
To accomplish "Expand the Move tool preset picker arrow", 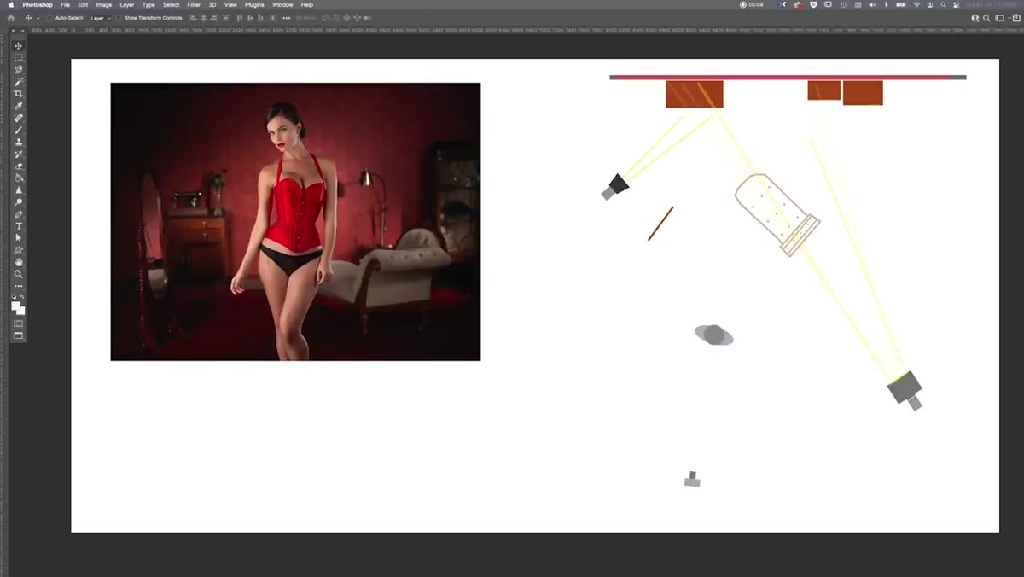I will pos(38,18).
